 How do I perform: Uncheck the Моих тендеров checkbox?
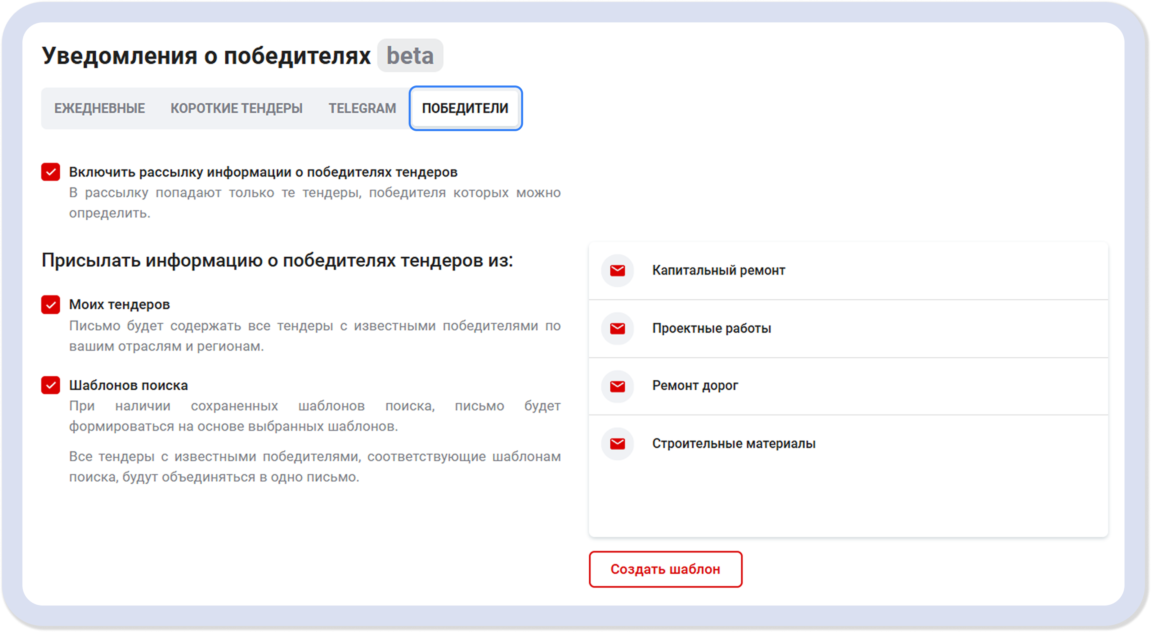[x=51, y=305]
